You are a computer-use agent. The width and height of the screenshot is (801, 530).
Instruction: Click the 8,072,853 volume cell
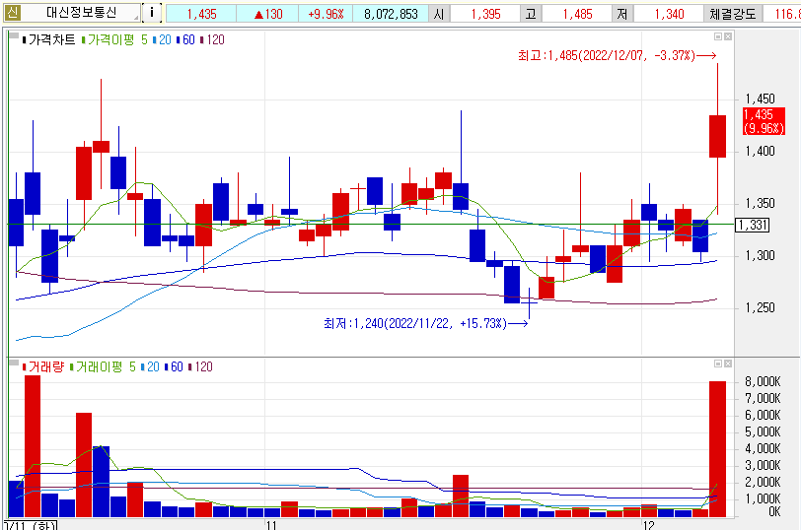point(391,14)
